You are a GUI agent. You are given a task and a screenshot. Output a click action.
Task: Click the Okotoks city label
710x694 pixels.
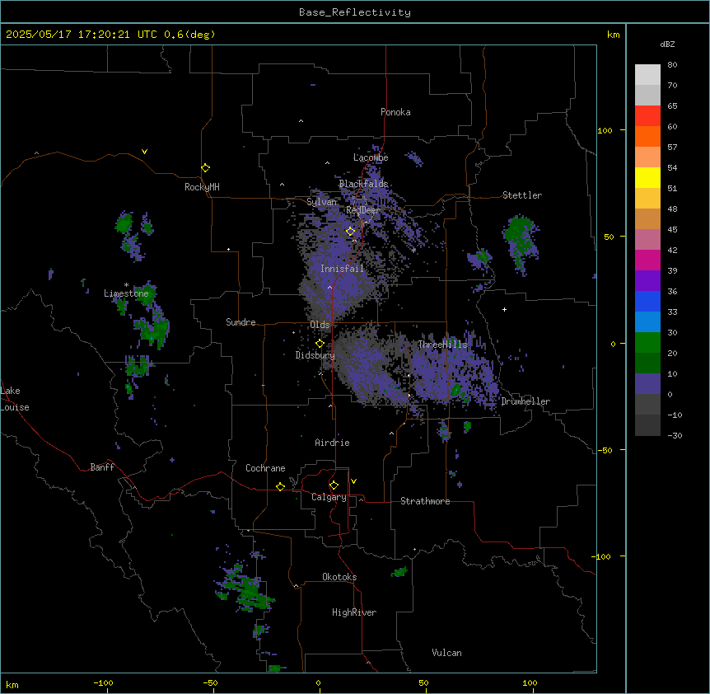coord(339,577)
